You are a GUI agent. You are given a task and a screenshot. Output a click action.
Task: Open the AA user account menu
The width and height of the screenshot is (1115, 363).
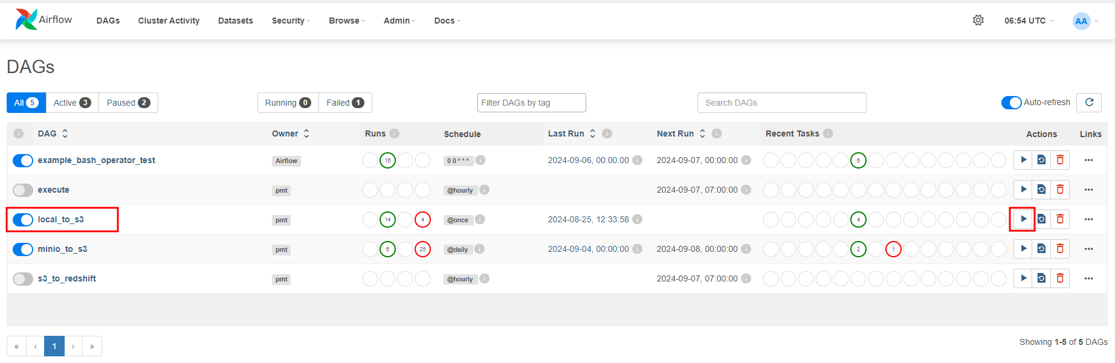pos(1085,21)
